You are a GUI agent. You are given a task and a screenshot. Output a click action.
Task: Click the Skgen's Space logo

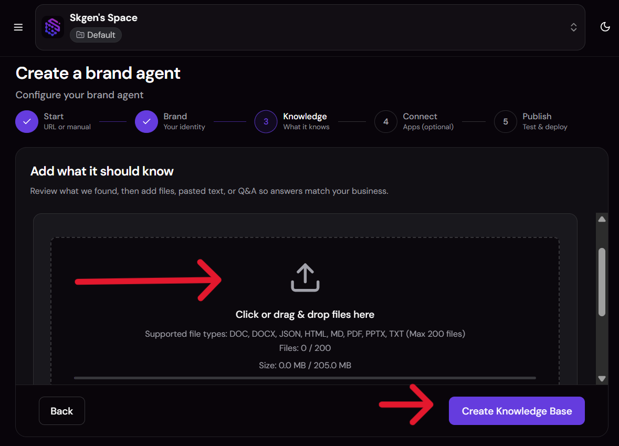pyautogui.click(x=53, y=27)
